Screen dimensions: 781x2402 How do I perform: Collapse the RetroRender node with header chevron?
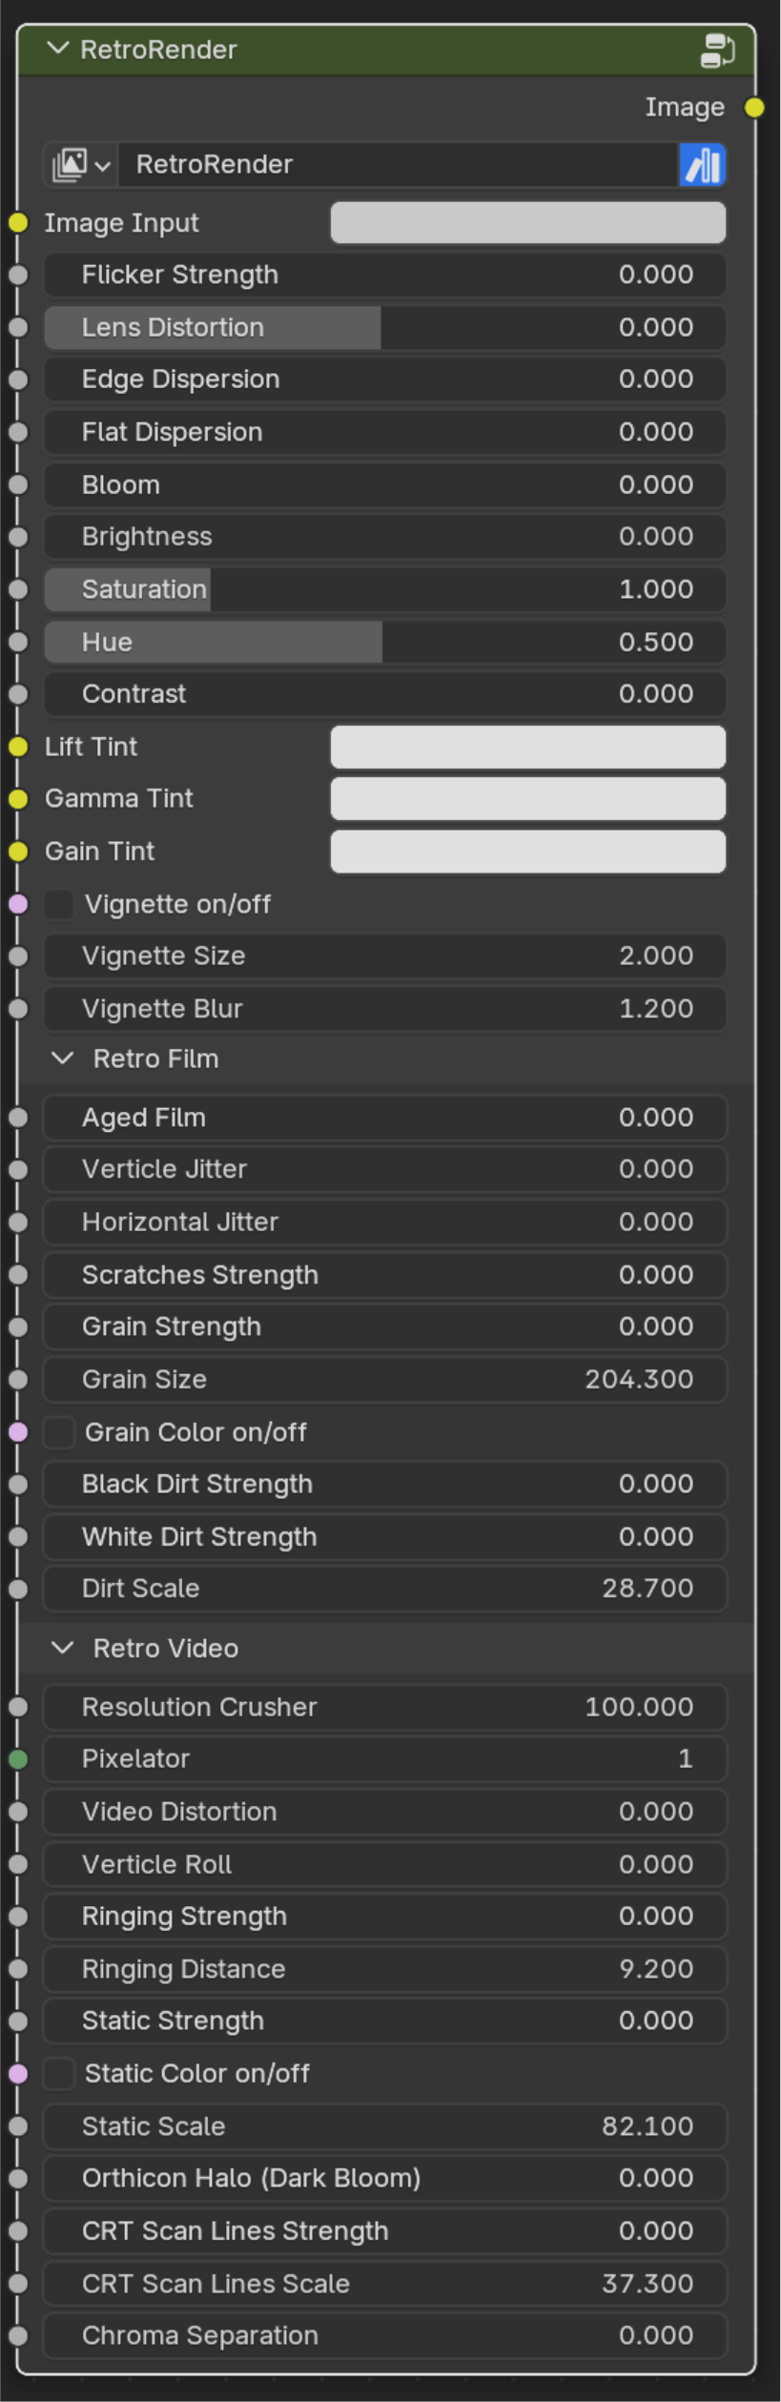point(58,49)
